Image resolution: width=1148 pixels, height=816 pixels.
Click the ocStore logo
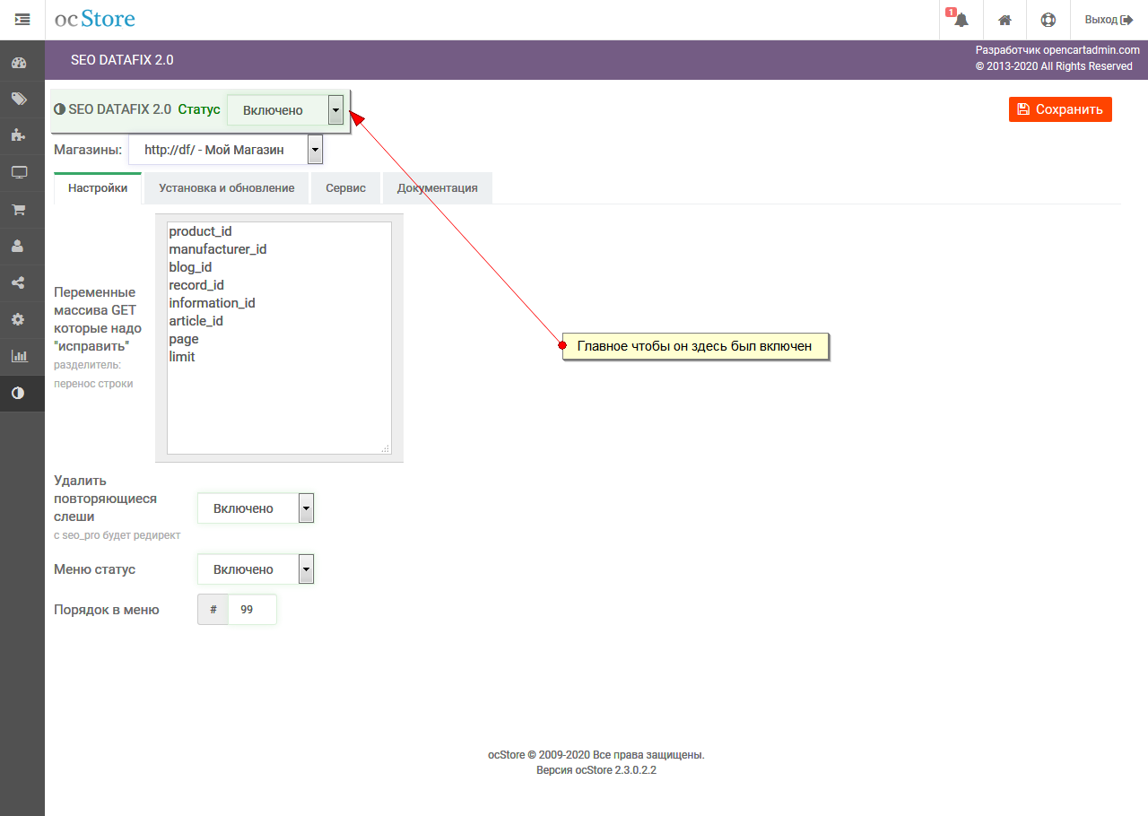pyautogui.click(x=95, y=19)
